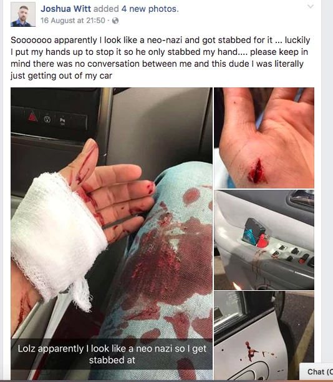Click the red hazard triangle in photo

click(33, 117)
